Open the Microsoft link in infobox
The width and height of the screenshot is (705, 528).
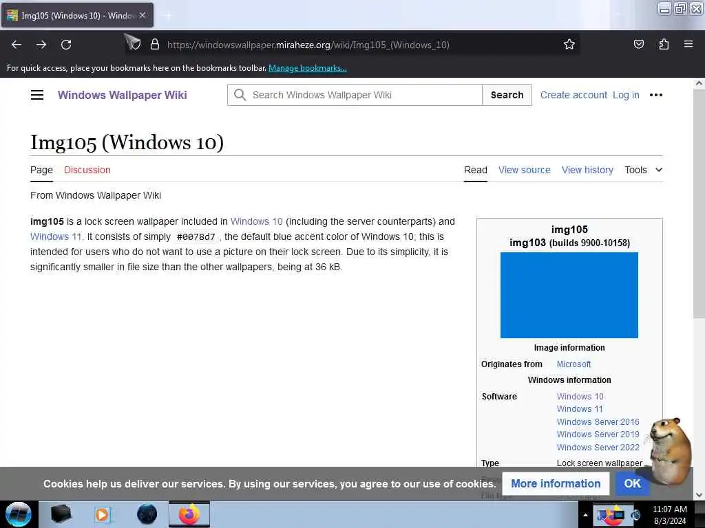point(574,364)
